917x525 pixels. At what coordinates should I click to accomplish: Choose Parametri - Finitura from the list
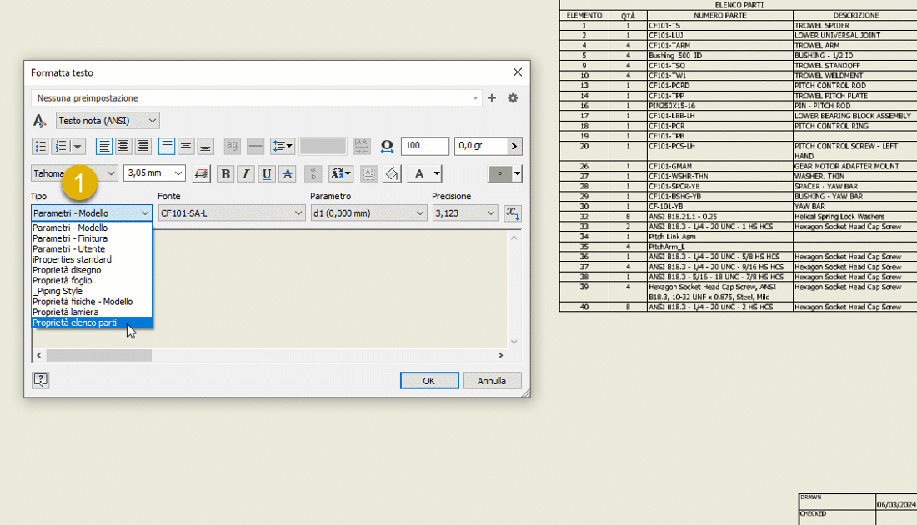tap(91, 238)
